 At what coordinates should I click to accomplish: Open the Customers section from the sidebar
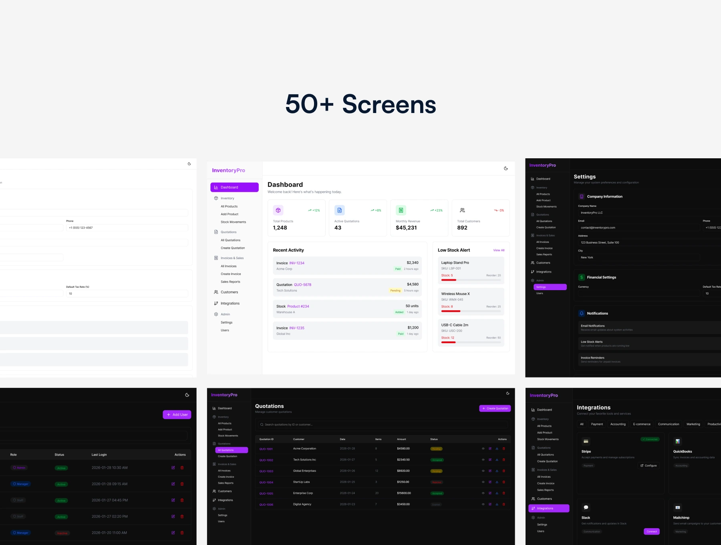point(228,292)
